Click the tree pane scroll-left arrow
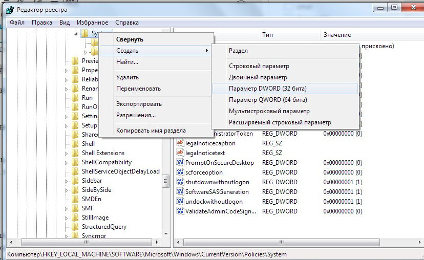This screenshot has width=424, height=260. [x=11, y=242]
